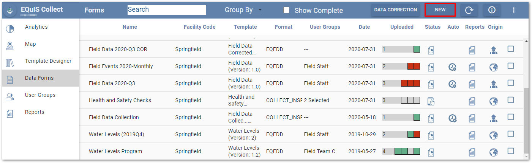Open Analytics in the sidebar
Viewport: 532px width, 163px height.
tap(40, 27)
